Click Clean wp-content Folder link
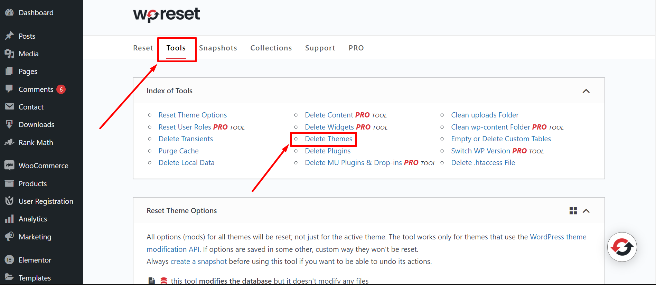The image size is (656, 285). pos(490,127)
